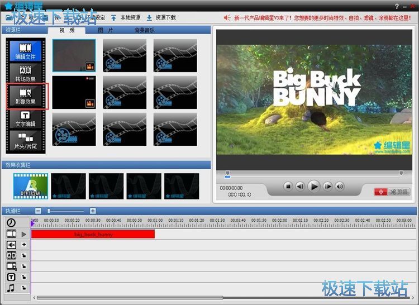Click the AB transition track icon

pyautogui.click(x=11, y=255)
